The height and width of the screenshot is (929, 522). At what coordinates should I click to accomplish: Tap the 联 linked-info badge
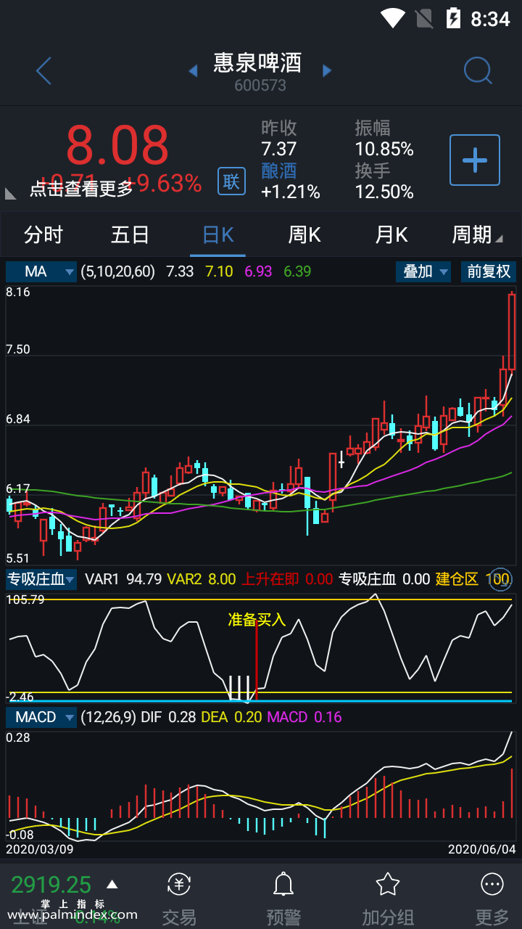pyautogui.click(x=231, y=181)
